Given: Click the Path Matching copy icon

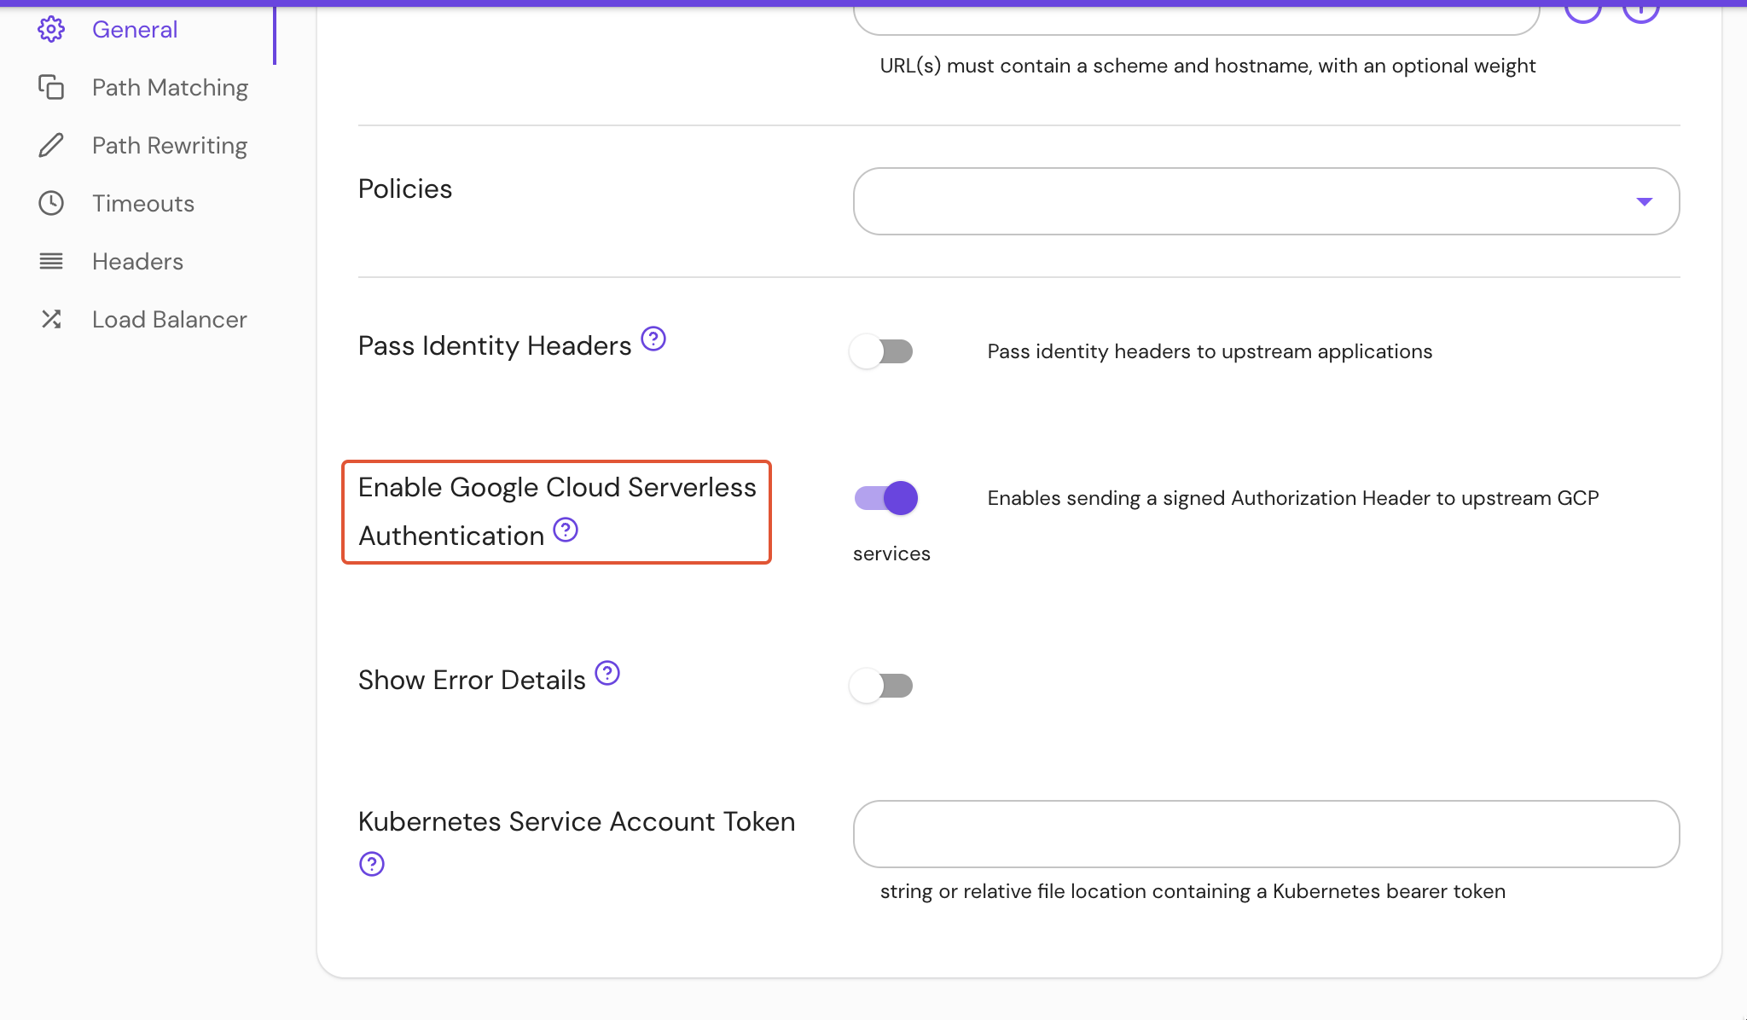Looking at the screenshot, I should [x=51, y=87].
